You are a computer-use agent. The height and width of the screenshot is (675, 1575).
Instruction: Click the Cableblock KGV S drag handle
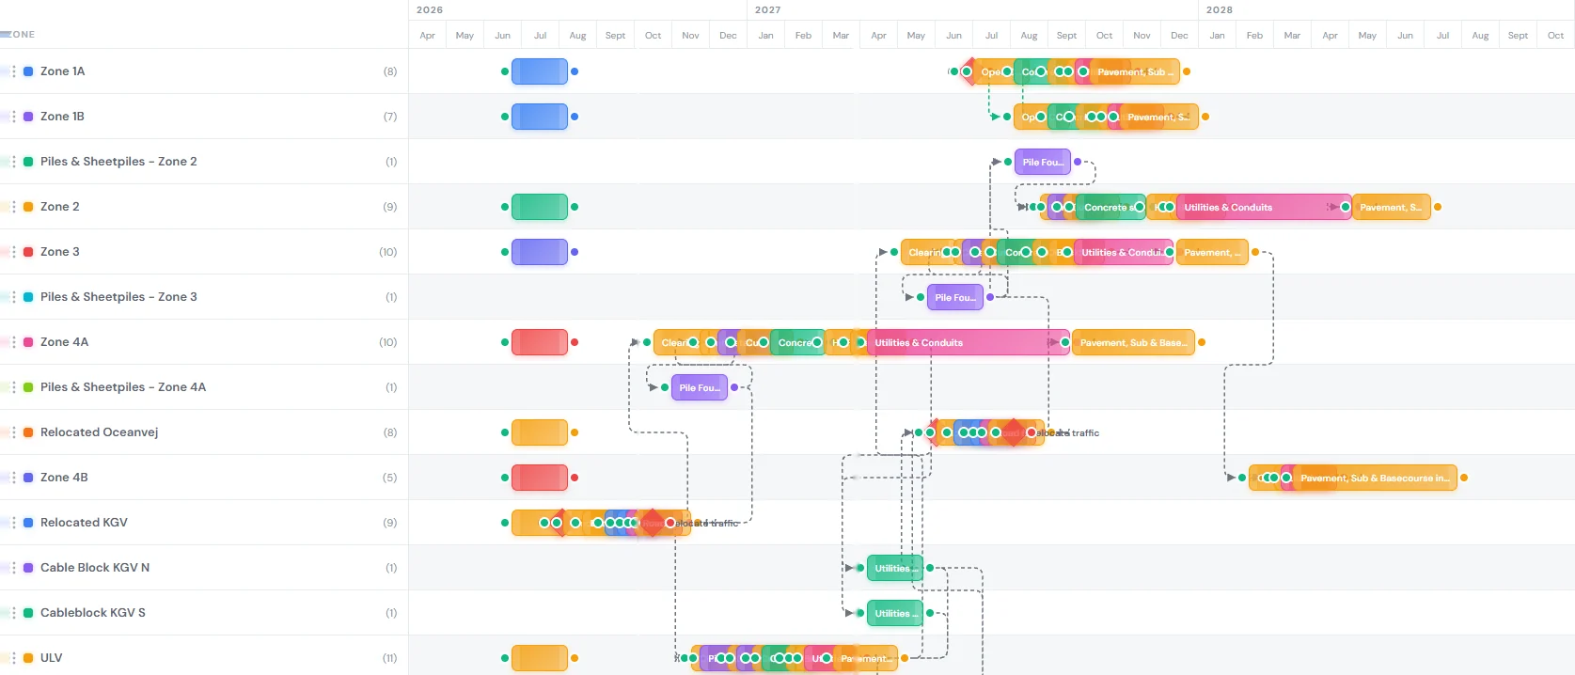point(13,613)
